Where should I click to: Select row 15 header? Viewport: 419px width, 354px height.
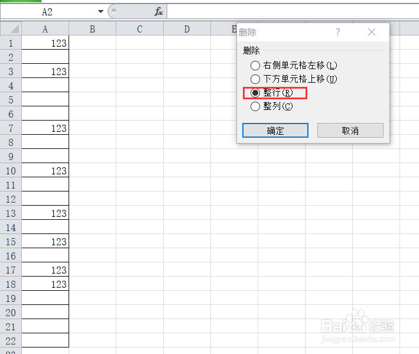click(11, 241)
